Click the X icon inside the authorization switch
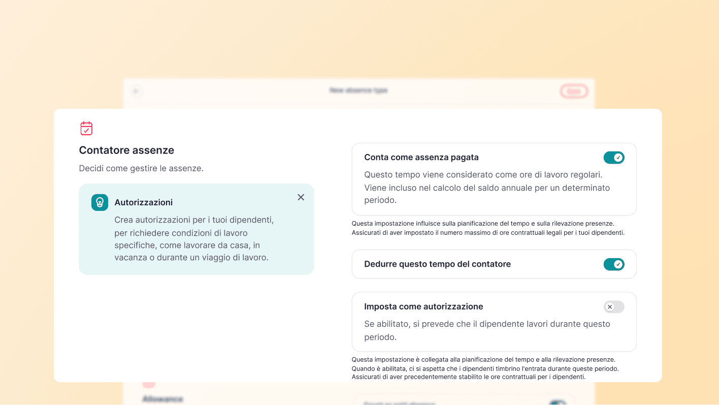This screenshot has height=405, width=719. (x=610, y=306)
